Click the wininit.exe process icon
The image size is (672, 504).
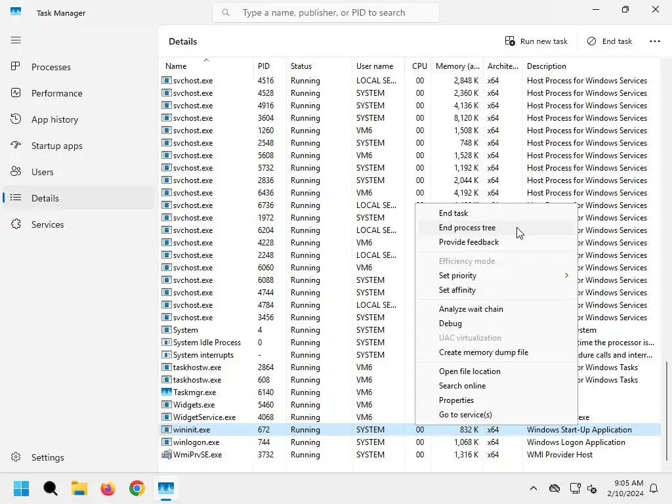[x=166, y=429]
